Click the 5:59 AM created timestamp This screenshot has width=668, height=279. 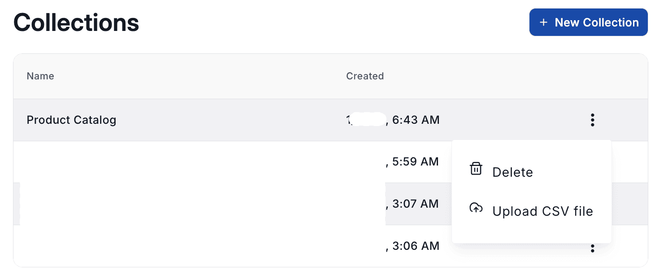pyautogui.click(x=415, y=161)
